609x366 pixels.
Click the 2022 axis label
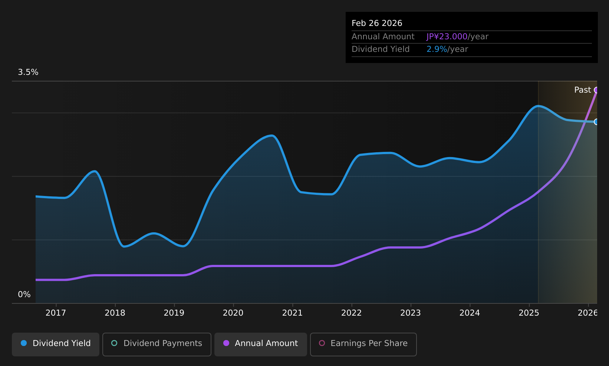click(x=351, y=313)
